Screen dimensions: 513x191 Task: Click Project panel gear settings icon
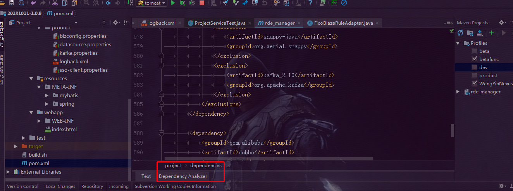(x=116, y=23)
